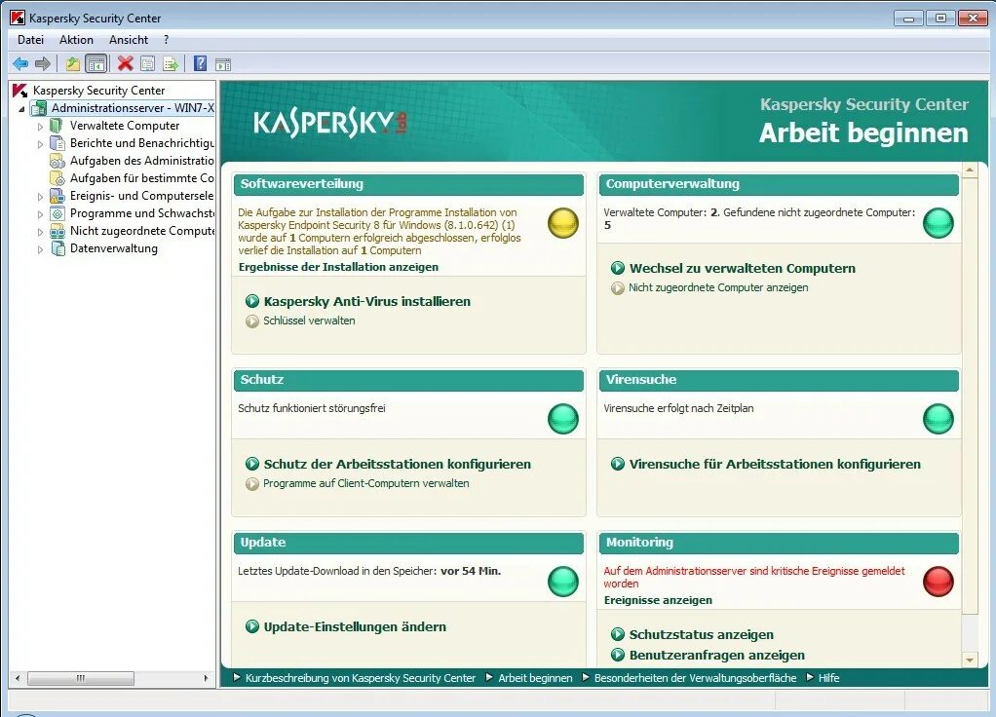Open the Aktion menu
The image size is (996, 717).
point(76,39)
